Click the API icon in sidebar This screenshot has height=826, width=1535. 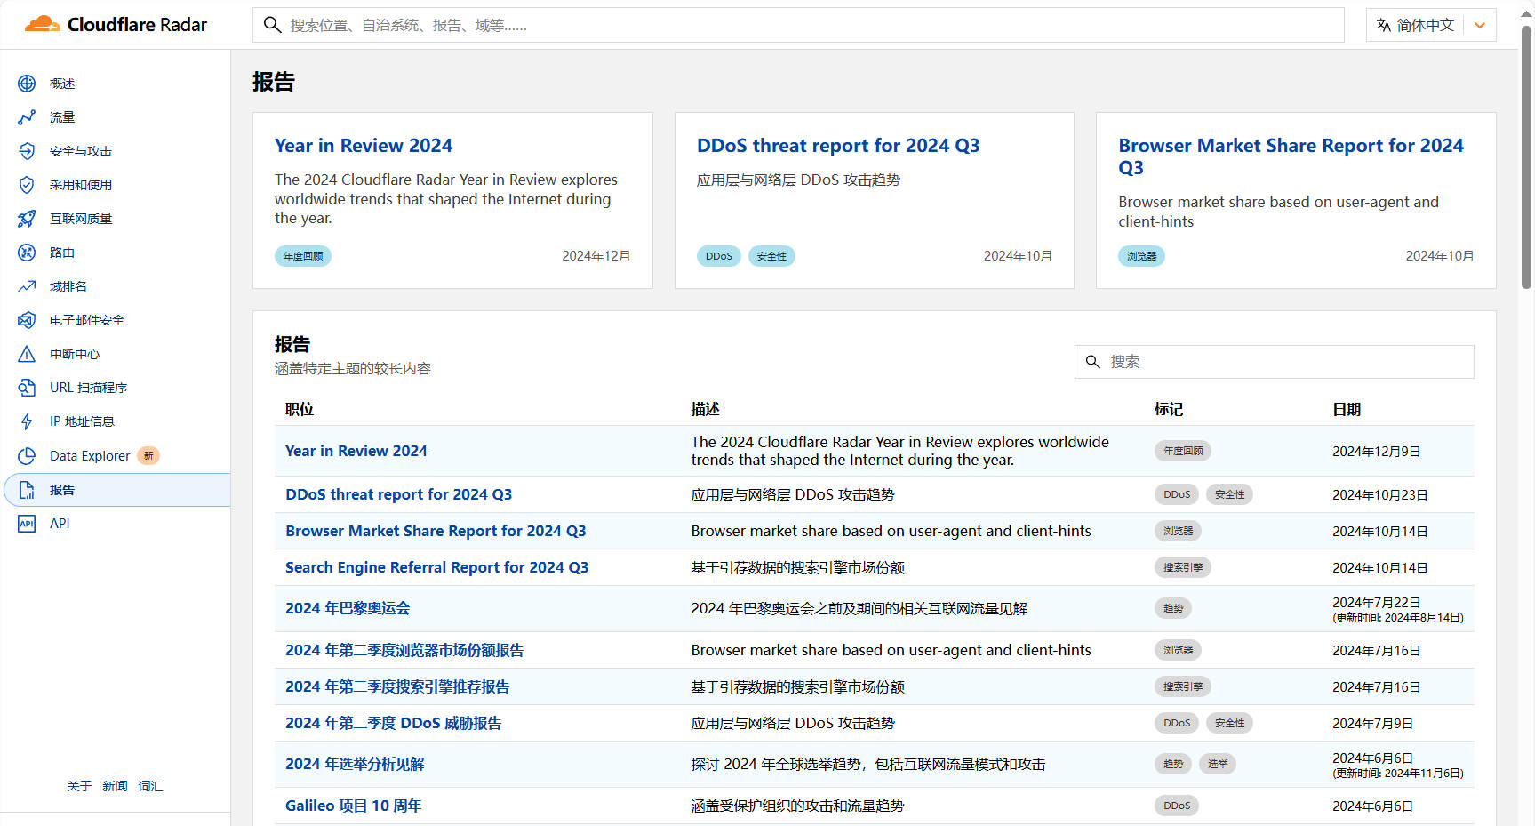tap(27, 524)
